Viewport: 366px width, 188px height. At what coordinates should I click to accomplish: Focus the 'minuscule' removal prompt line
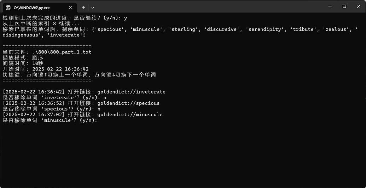[x=50, y=120]
